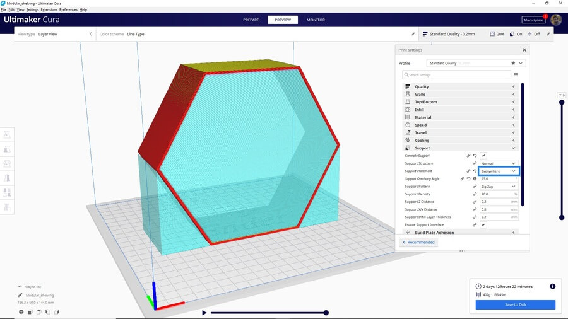568x319 pixels.
Task: Select the Scale tool in left toolbar
Action: tap(7, 149)
